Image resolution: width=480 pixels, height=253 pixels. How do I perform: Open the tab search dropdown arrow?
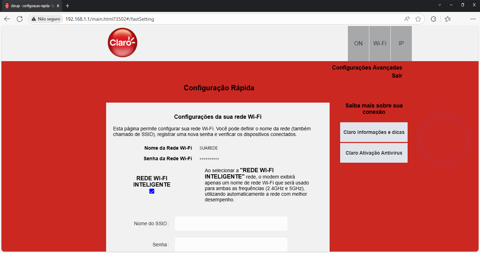pos(440,5)
